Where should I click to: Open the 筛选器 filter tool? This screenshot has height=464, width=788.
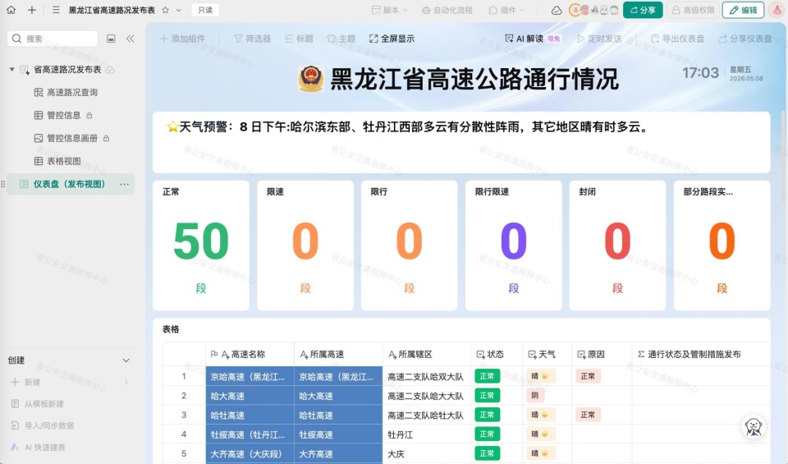tap(252, 39)
